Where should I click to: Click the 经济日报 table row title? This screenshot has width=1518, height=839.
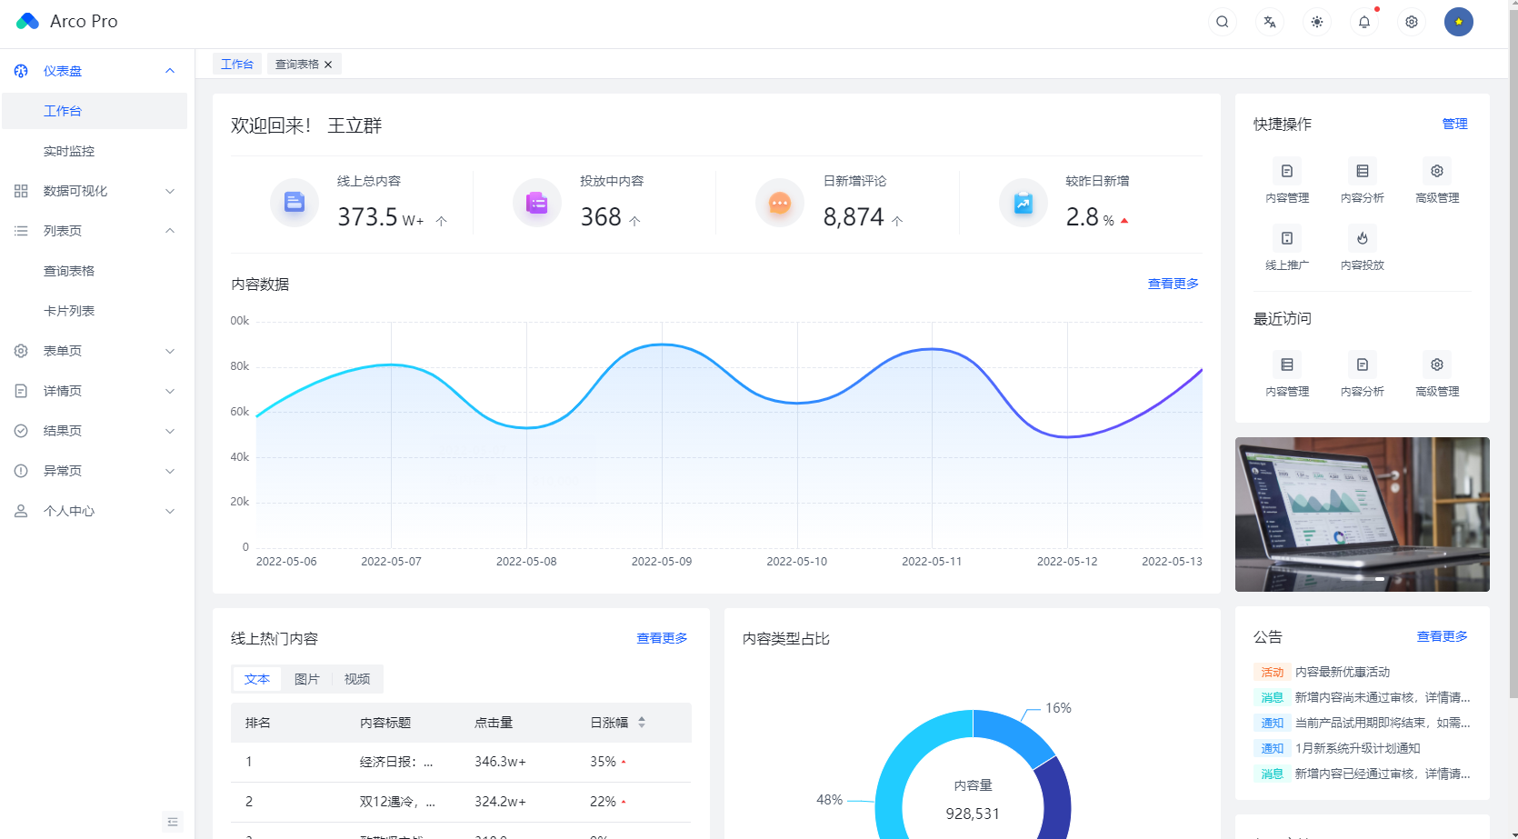pyautogui.click(x=396, y=762)
